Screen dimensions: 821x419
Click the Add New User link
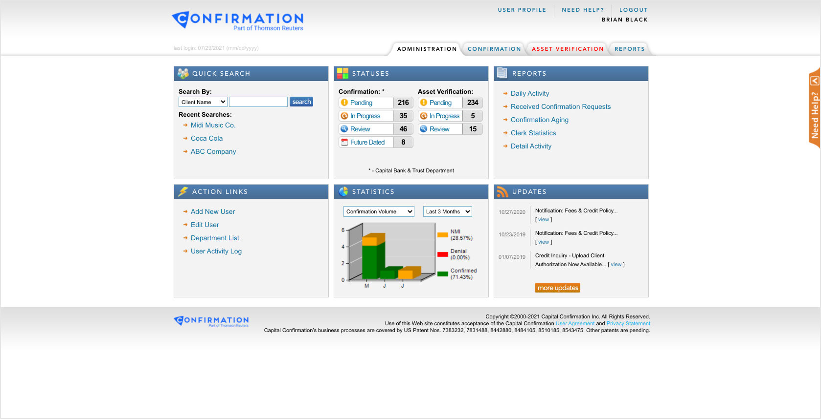213,211
